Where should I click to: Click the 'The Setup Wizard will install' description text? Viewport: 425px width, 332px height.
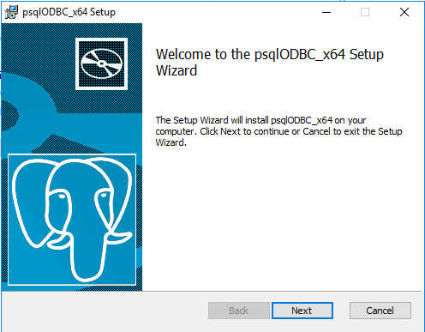[278, 131]
